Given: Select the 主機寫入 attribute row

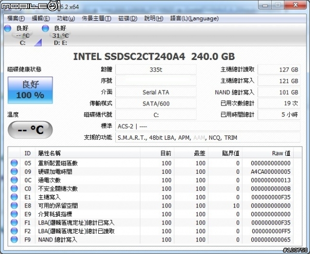Looking at the screenshot, I should (x=151, y=197).
